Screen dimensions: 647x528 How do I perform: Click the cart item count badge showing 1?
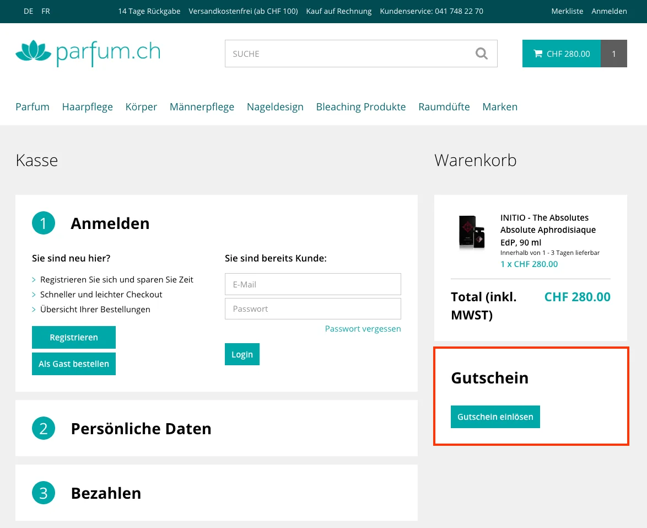pos(613,54)
